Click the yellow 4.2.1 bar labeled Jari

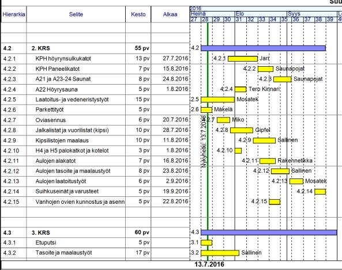click(x=243, y=59)
